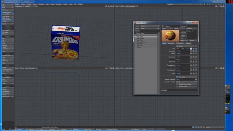
Task: Click the Top viewport zoom icon
Action: tap(221, 7)
